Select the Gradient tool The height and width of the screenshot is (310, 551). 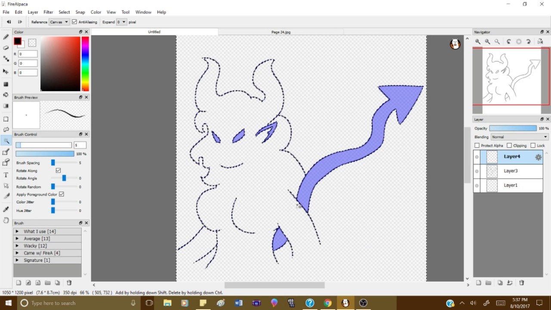click(6, 106)
